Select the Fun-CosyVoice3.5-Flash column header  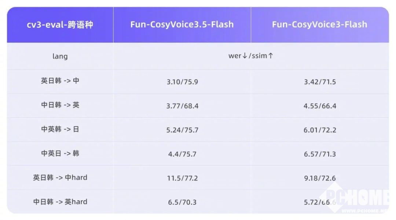pos(182,25)
